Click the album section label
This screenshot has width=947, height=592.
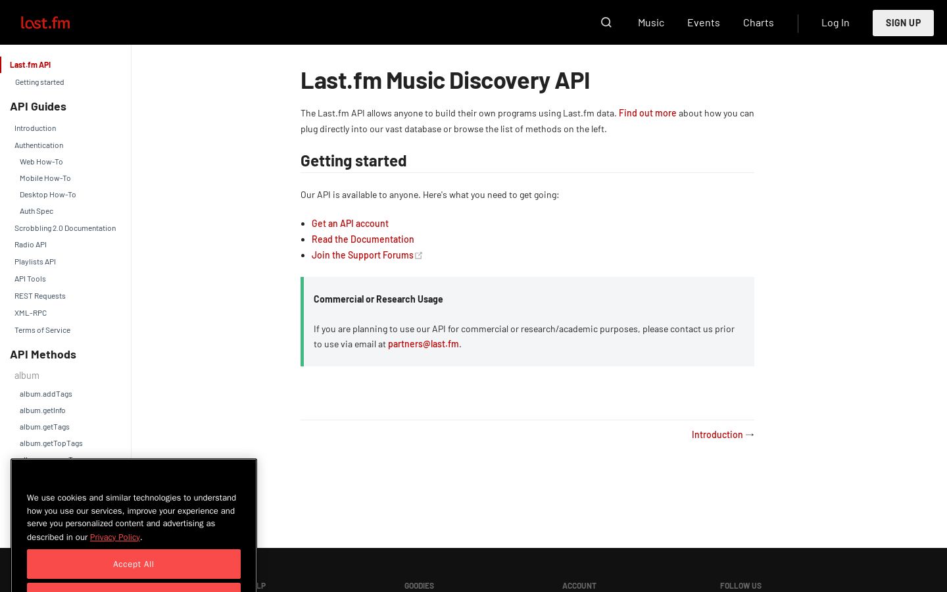pyautogui.click(x=27, y=376)
